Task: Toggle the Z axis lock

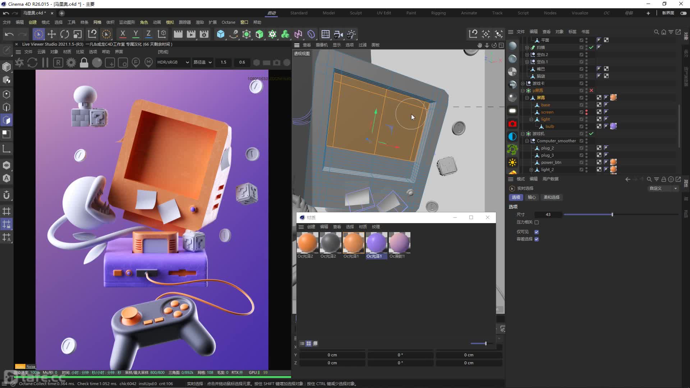Action: click(148, 34)
